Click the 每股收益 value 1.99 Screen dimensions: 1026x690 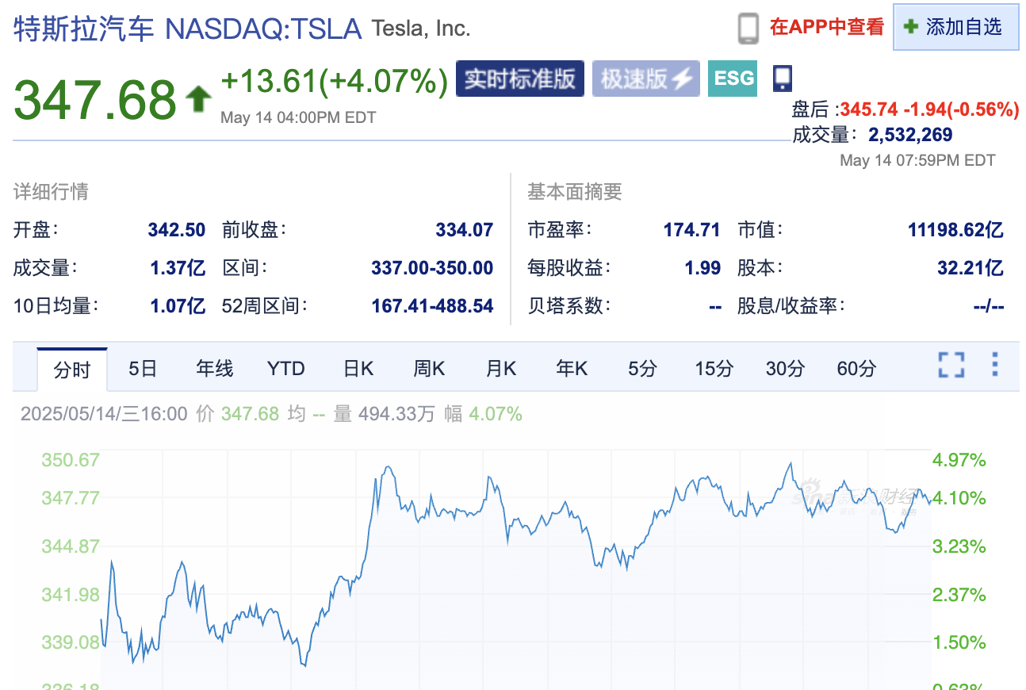point(703,268)
